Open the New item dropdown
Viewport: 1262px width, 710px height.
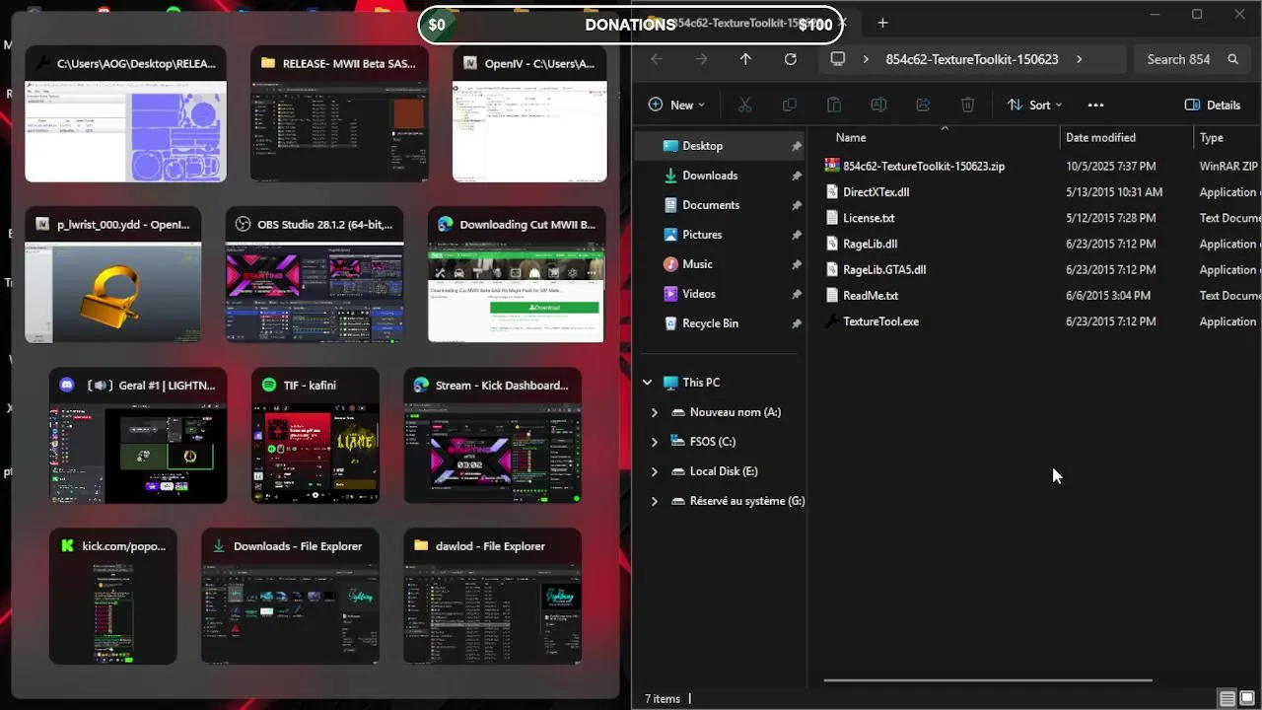pos(676,105)
